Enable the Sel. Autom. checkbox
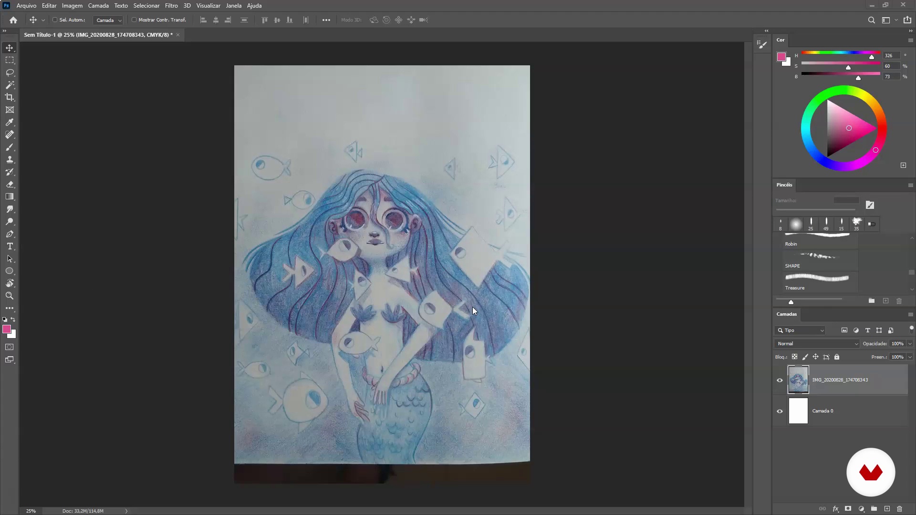Viewport: 916px width, 515px height. [x=55, y=20]
